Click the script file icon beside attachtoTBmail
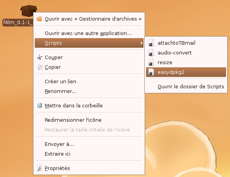Viewport: 230px width, 177px height. coord(151,43)
